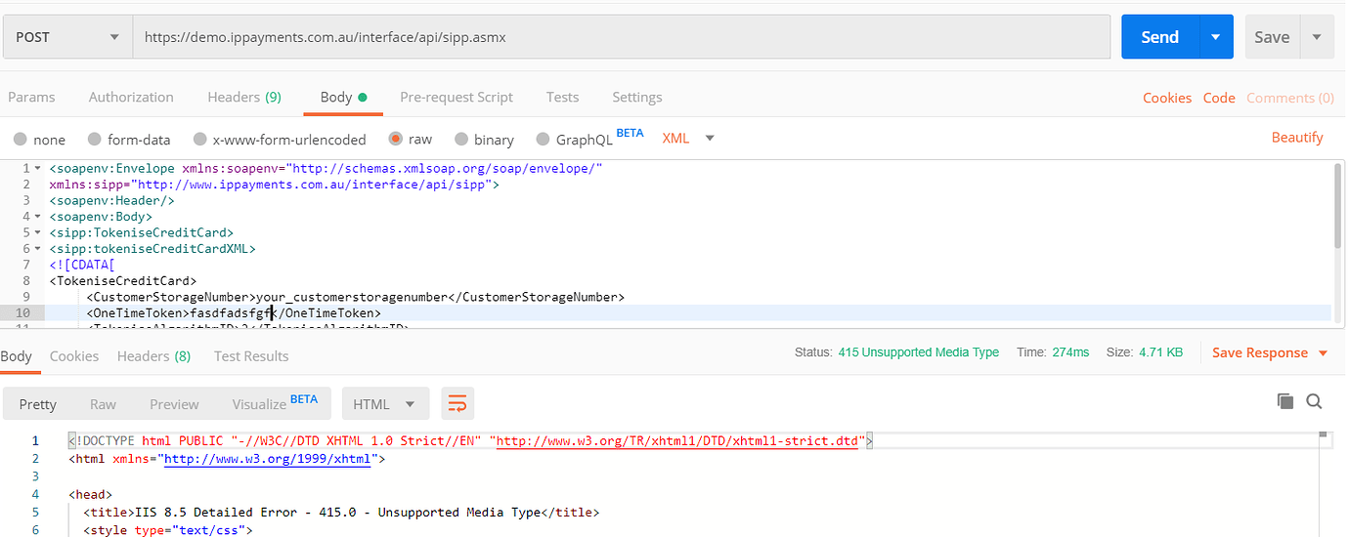Collapse the soapenv:Envelope fold arrow on line 1
Viewport: 1349px width, 537px height.
37,168
